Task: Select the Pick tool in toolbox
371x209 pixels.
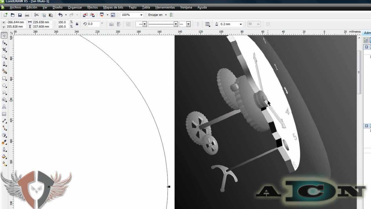Action: [x=4, y=35]
